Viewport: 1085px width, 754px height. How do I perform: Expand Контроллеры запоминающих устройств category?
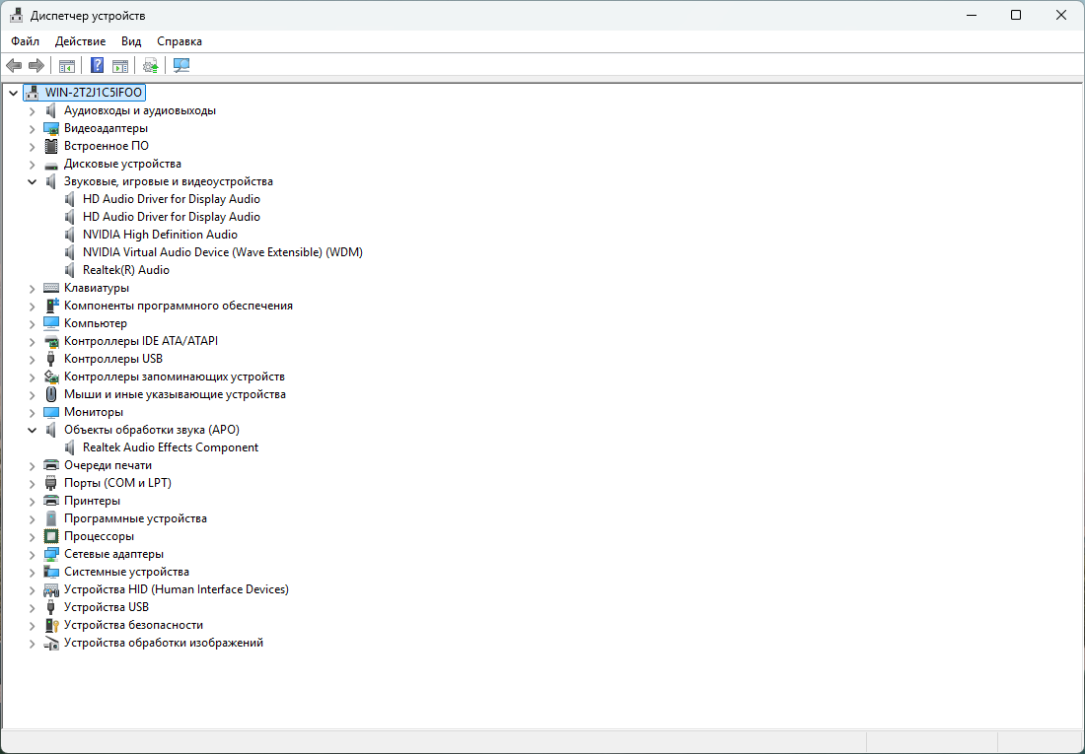coord(32,377)
